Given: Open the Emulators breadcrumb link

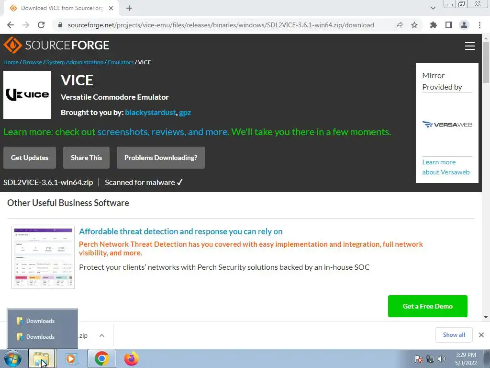Looking at the screenshot, I should pyautogui.click(x=121, y=62).
